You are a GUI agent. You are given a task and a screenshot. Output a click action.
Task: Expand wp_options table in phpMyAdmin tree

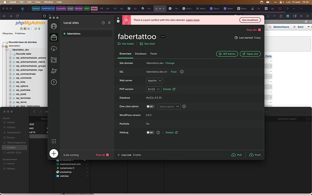tap(10, 86)
